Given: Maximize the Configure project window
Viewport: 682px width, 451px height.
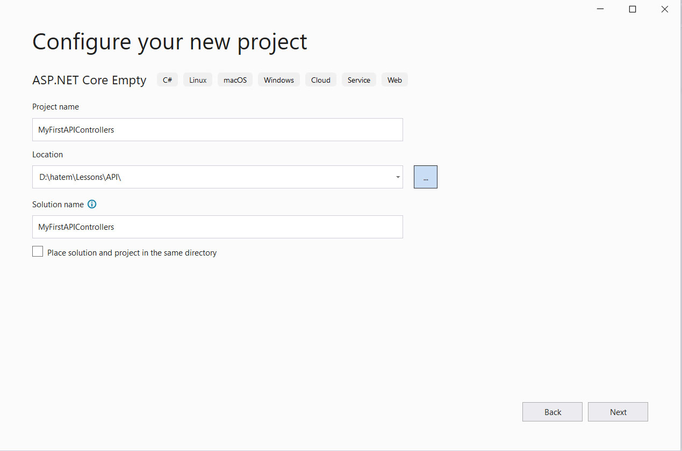Looking at the screenshot, I should 633,9.
